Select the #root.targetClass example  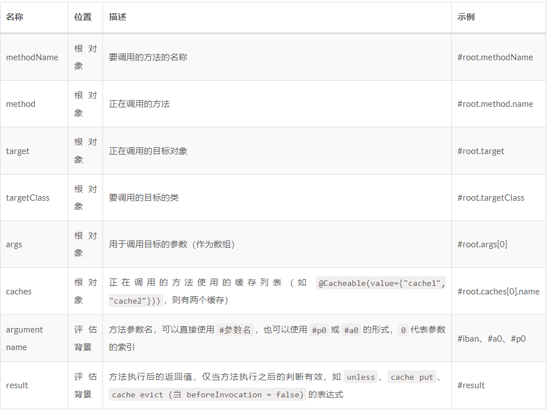point(490,197)
